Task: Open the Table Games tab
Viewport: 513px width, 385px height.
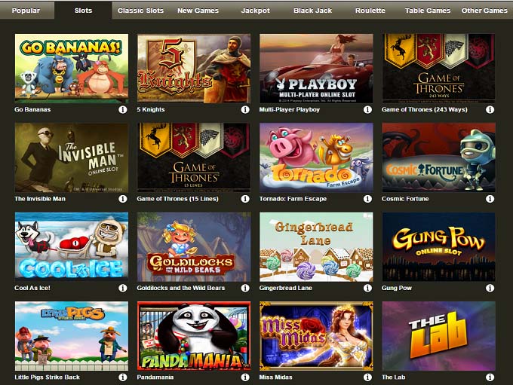Action: pos(428,11)
